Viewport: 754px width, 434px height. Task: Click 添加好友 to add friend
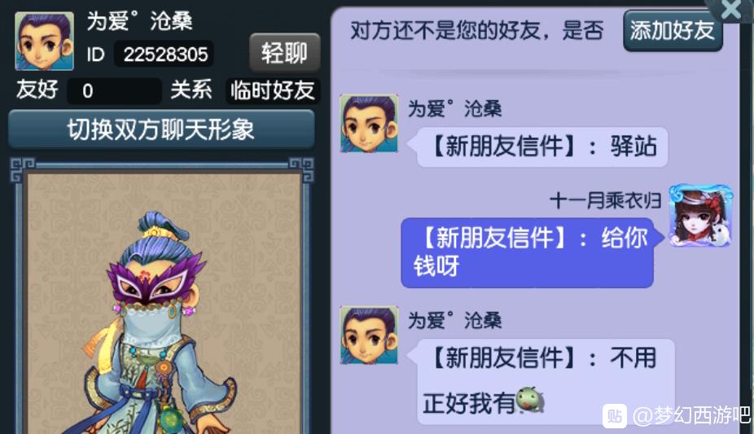(673, 31)
